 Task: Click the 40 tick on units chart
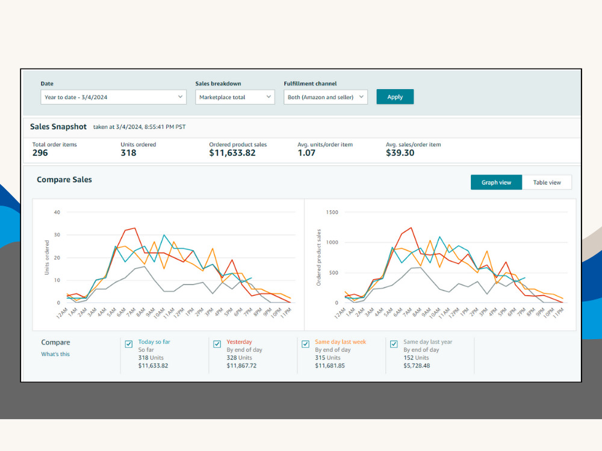pos(57,212)
